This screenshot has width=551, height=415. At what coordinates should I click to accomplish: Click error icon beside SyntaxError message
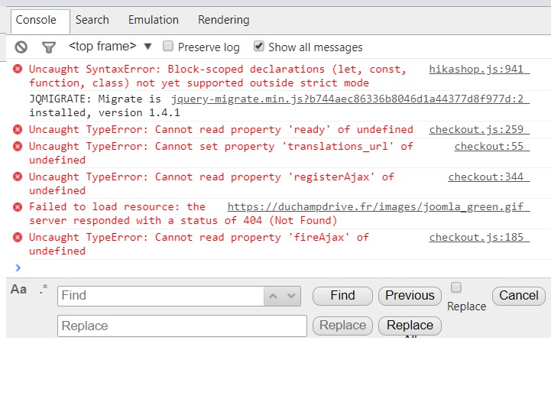(18, 70)
